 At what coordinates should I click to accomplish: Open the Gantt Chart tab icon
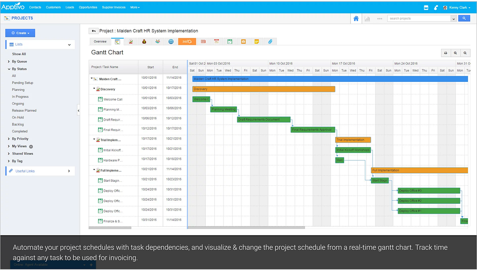coord(118,42)
